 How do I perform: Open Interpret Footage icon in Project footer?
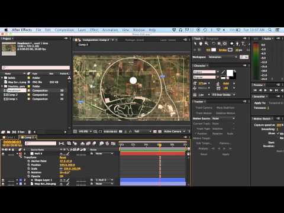pyautogui.click(x=3, y=132)
